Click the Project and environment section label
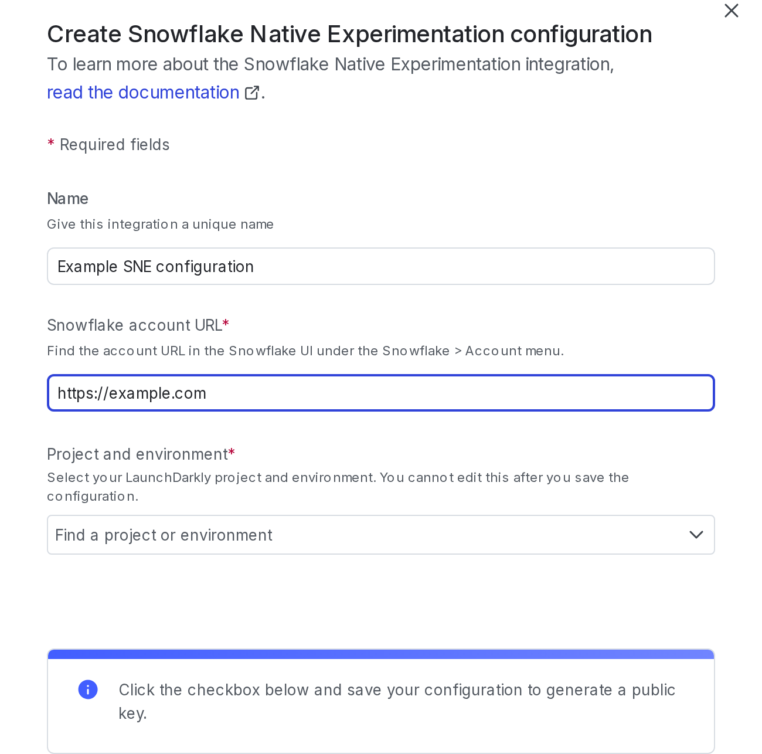The width and height of the screenshot is (762, 754). click(137, 454)
